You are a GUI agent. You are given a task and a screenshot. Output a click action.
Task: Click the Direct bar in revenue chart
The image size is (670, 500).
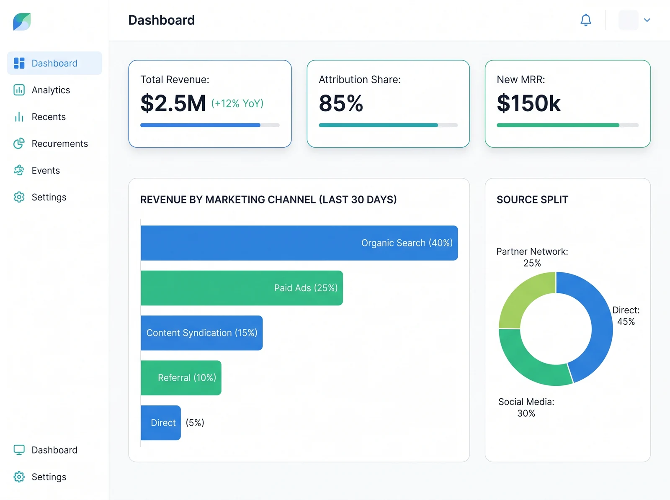click(x=161, y=423)
